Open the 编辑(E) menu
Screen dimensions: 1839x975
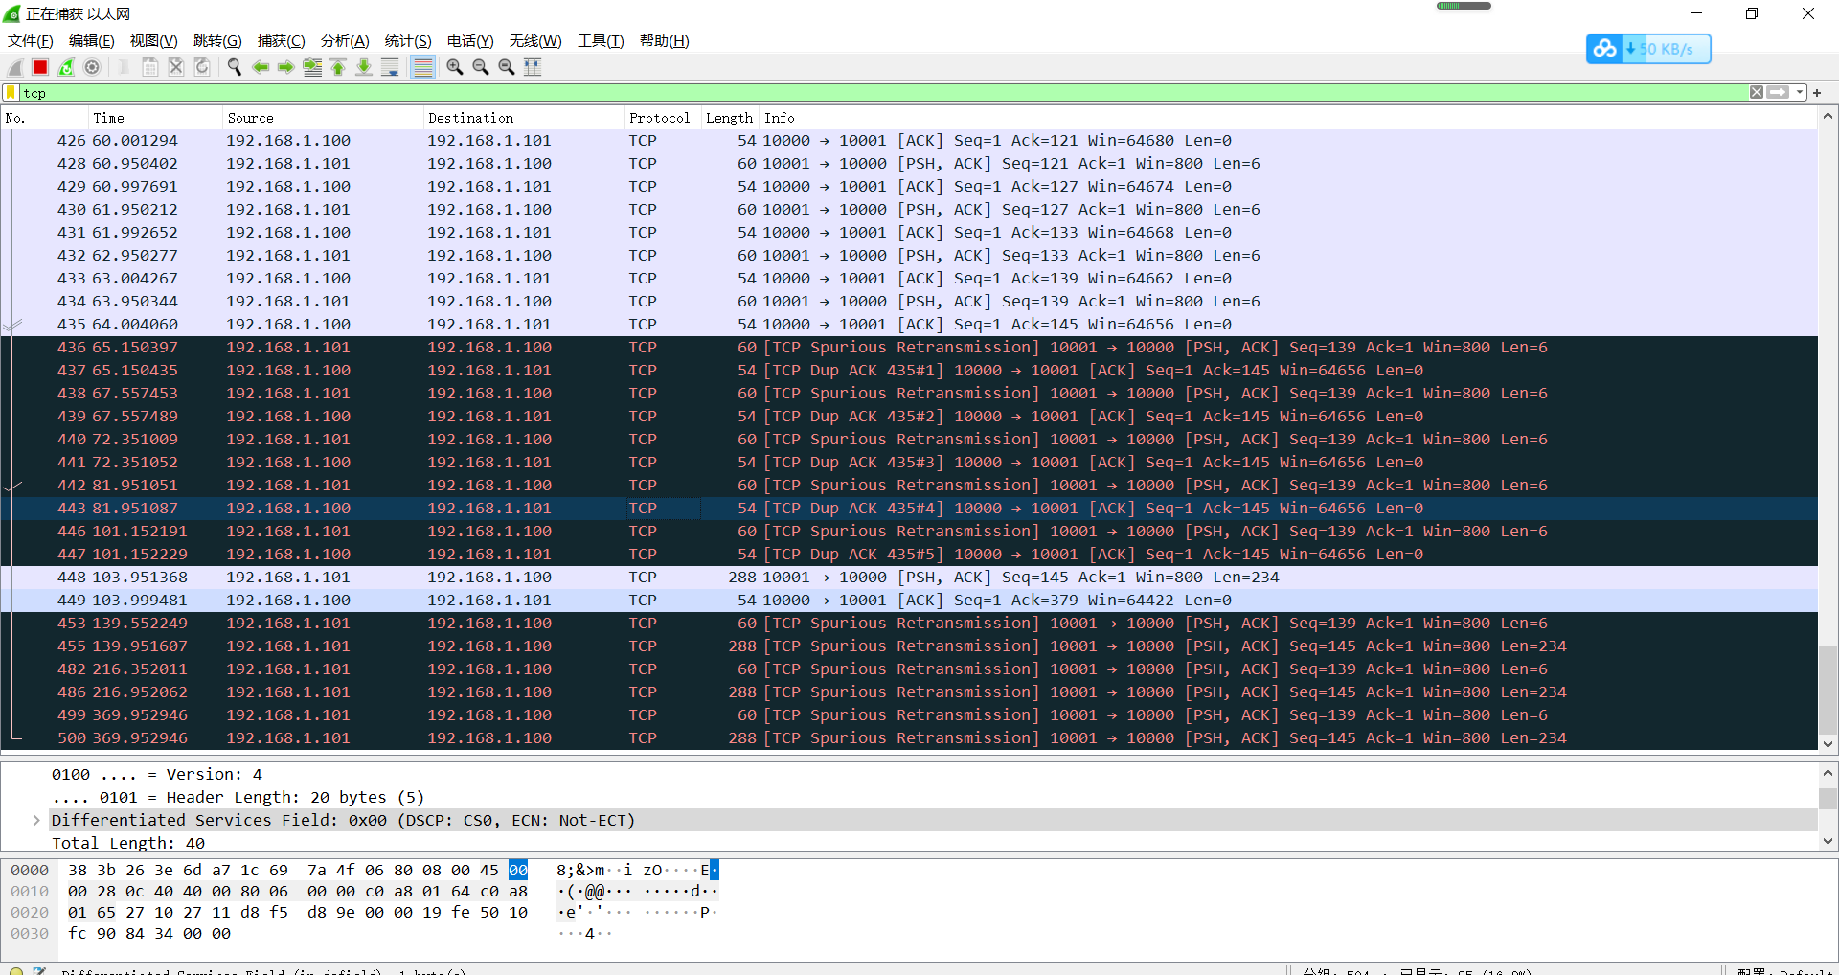tap(91, 41)
